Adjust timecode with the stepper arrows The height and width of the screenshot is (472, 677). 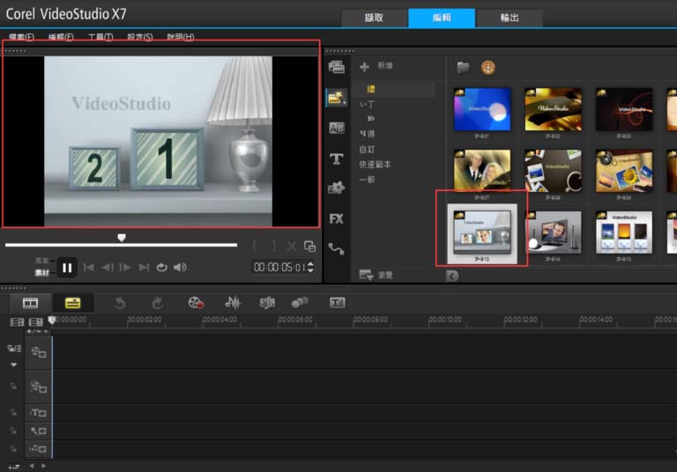(310, 268)
